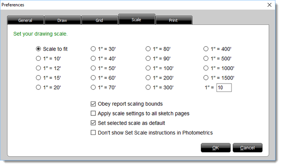
Task: Uncheck Obey report scaling bounds
Action: pos(93,104)
